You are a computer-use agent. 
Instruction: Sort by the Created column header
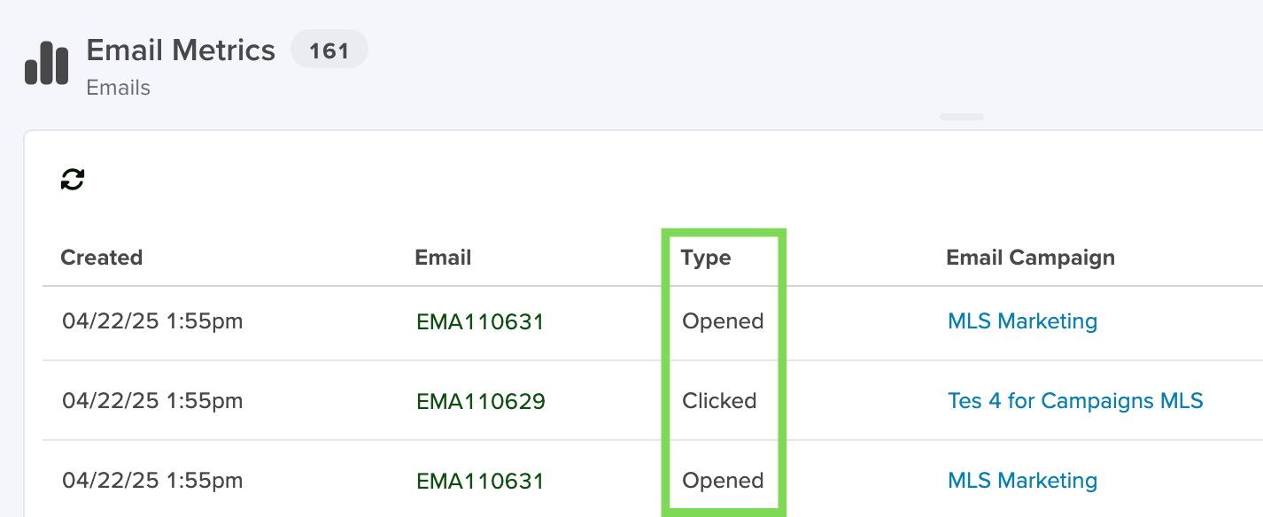pyautogui.click(x=101, y=258)
